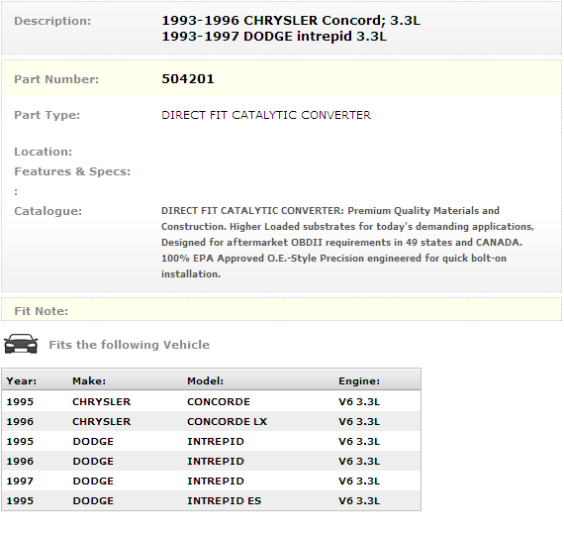Click the Model column header
Viewport: 564px width, 536px height.
[206, 380]
